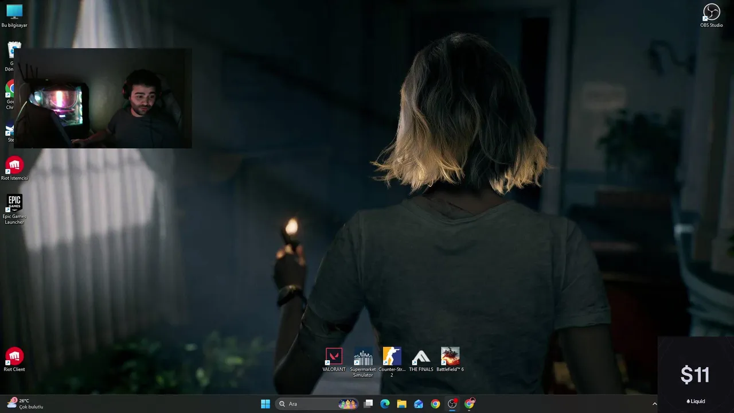Image resolution: width=734 pixels, height=413 pixels.
Task: Open the Chrome profile icon with badge
Action: [470, 404]
